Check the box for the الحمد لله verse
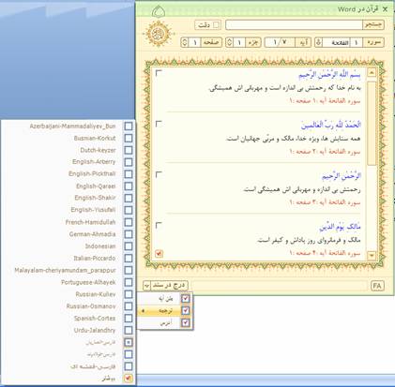 click(x=159, y=124)
